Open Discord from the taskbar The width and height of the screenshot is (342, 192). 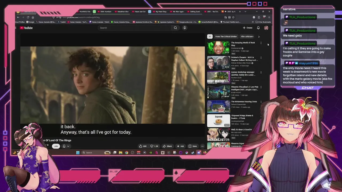(x=199, y=153)
